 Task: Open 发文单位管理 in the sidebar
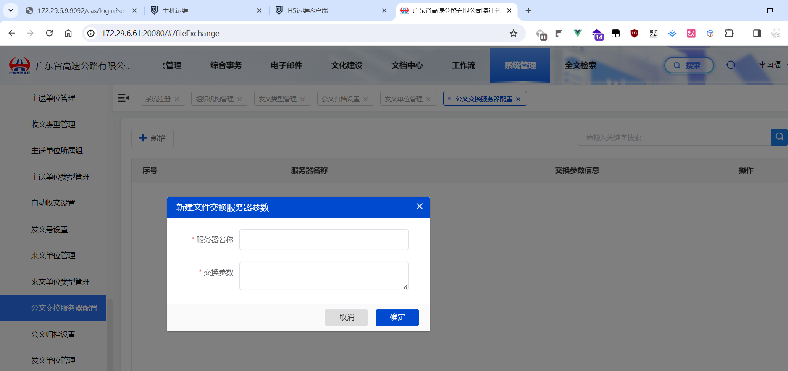[53, 361]
